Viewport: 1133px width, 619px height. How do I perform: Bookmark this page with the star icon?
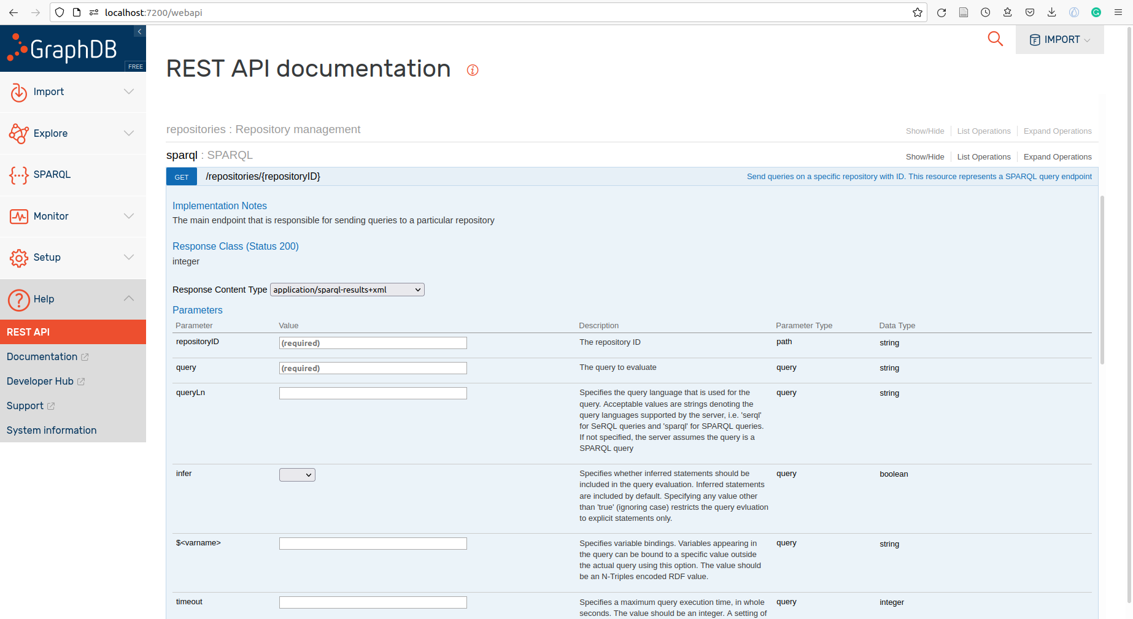tap(917, 12)
